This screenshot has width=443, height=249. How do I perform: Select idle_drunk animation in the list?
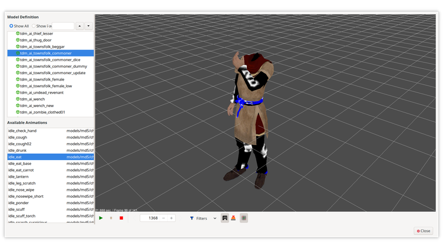[17, 150]
